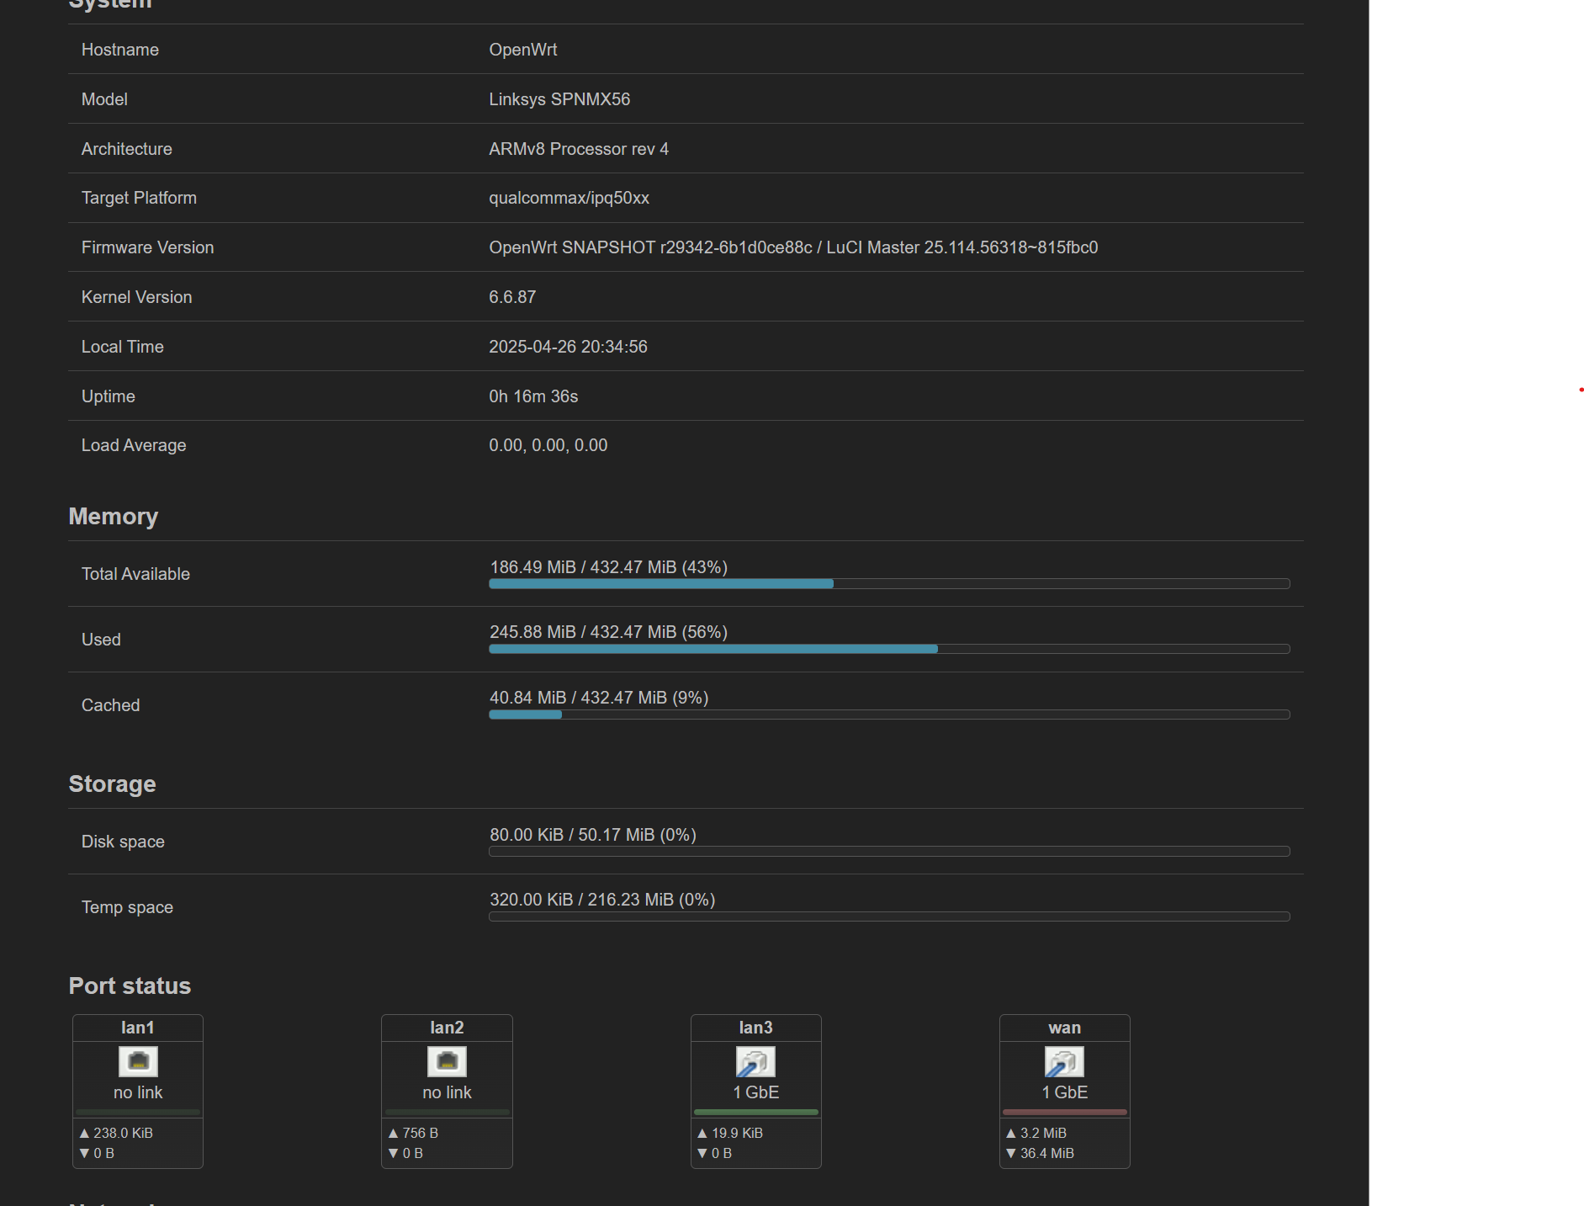Click the Used memory progress bar
The image size is (1584, 1206).
888,649
